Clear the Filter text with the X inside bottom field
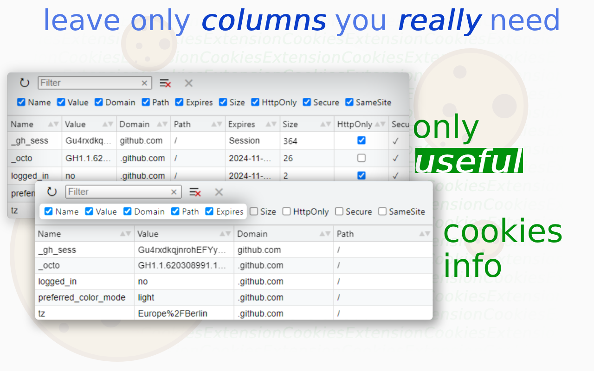Image resolution: width=594 pixels, height=371 pixels. coord(174,192)
